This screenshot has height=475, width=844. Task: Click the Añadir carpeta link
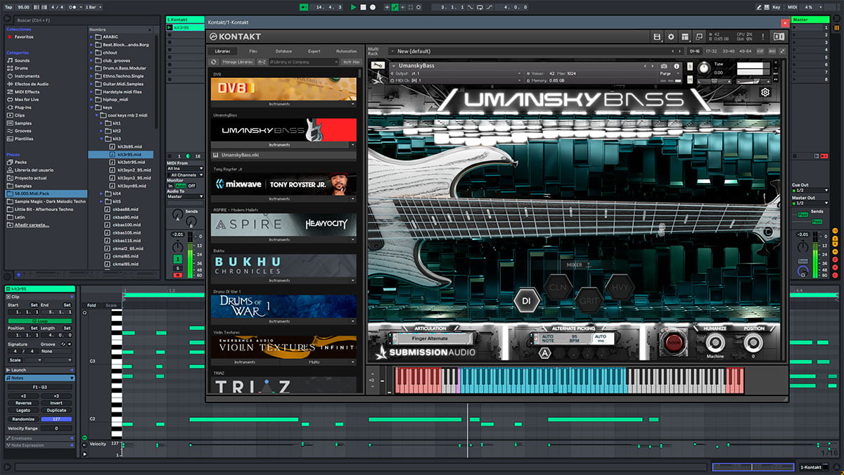click(x=32, y=225)
